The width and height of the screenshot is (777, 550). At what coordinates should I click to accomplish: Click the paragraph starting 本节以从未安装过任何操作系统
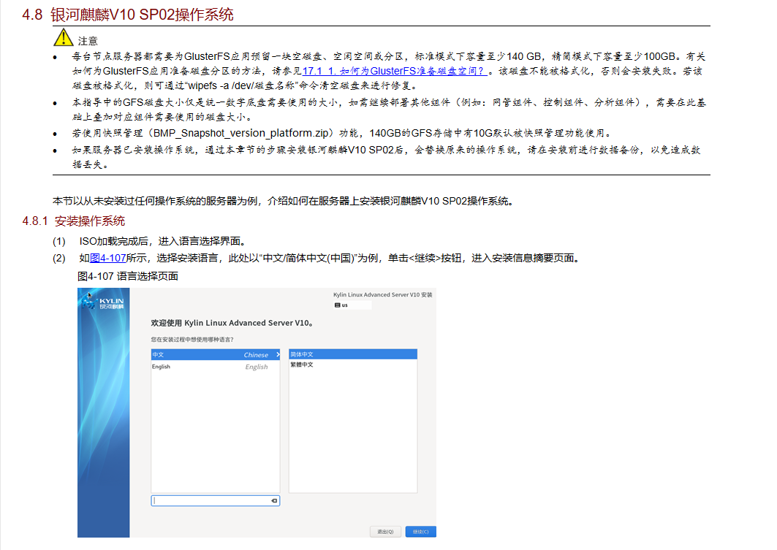click(284, 200)
